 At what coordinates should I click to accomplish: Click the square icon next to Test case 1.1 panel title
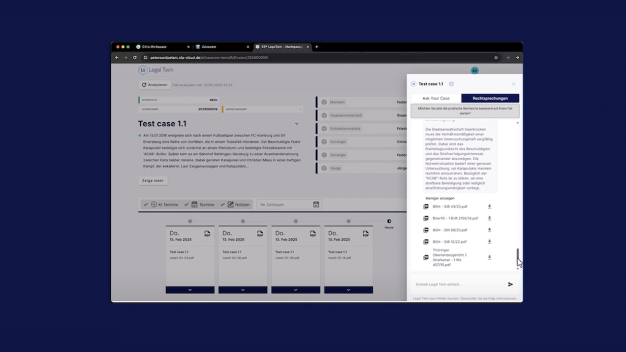point(451,84)
